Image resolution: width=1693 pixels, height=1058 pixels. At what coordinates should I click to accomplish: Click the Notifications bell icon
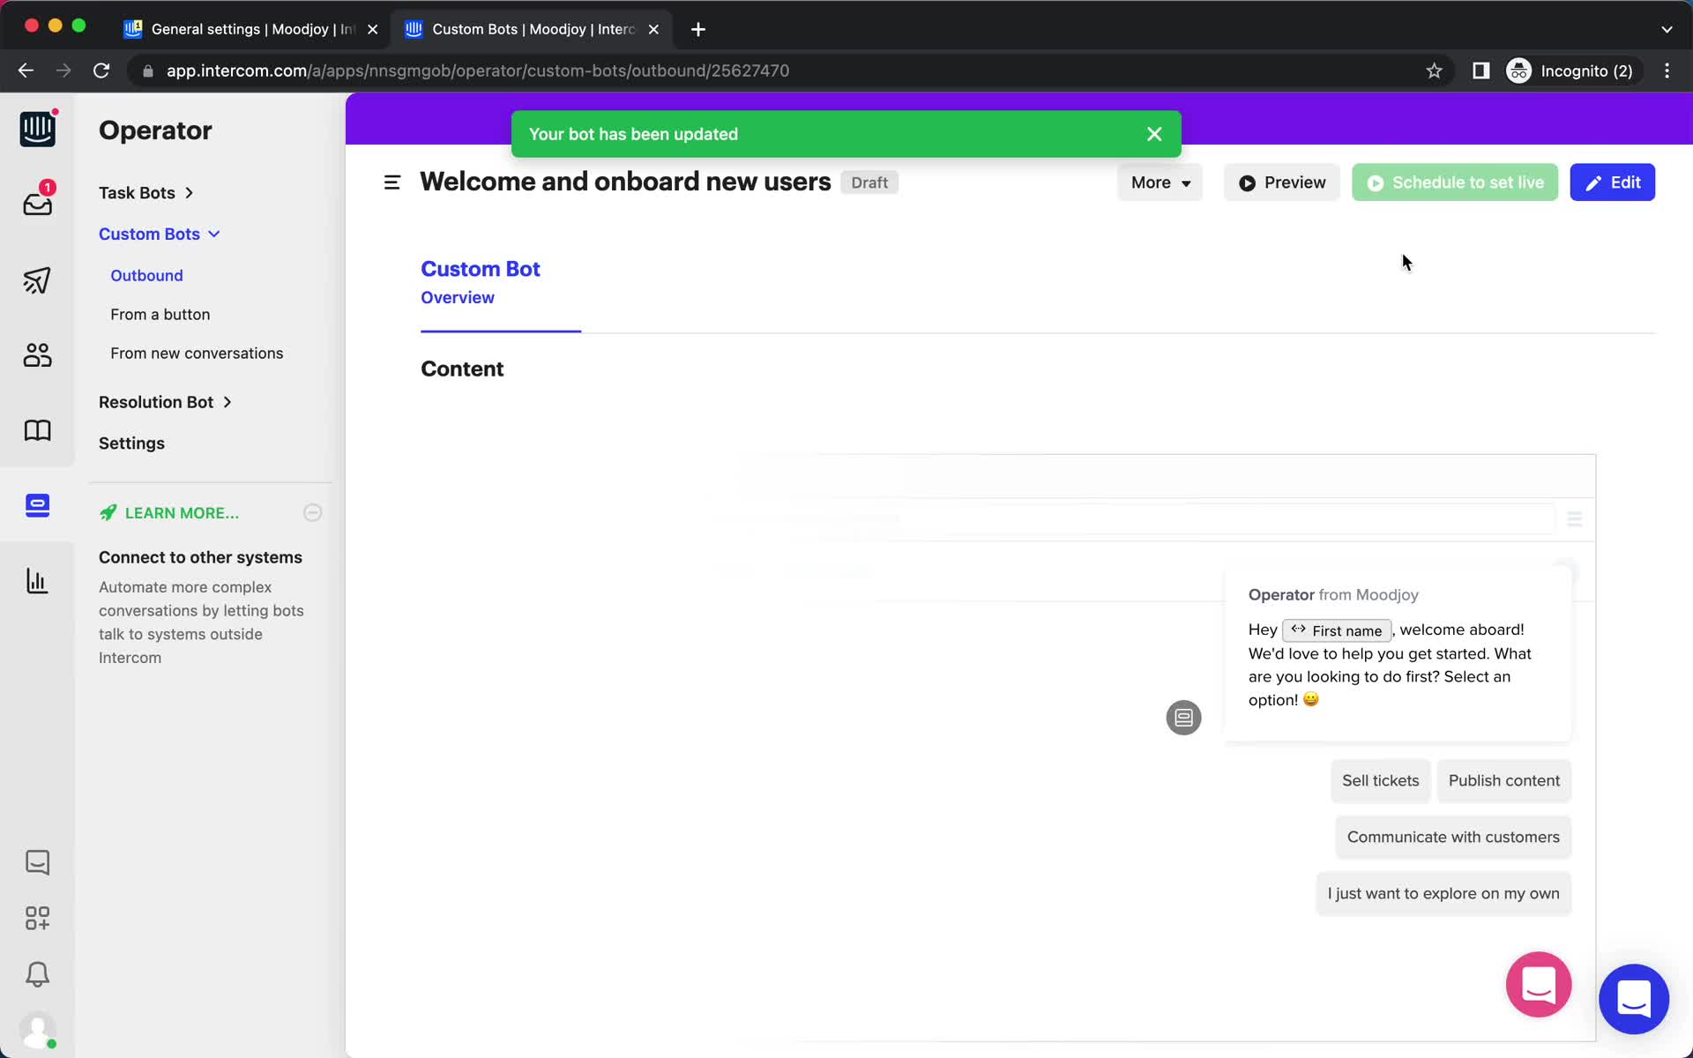coord(36,974)
